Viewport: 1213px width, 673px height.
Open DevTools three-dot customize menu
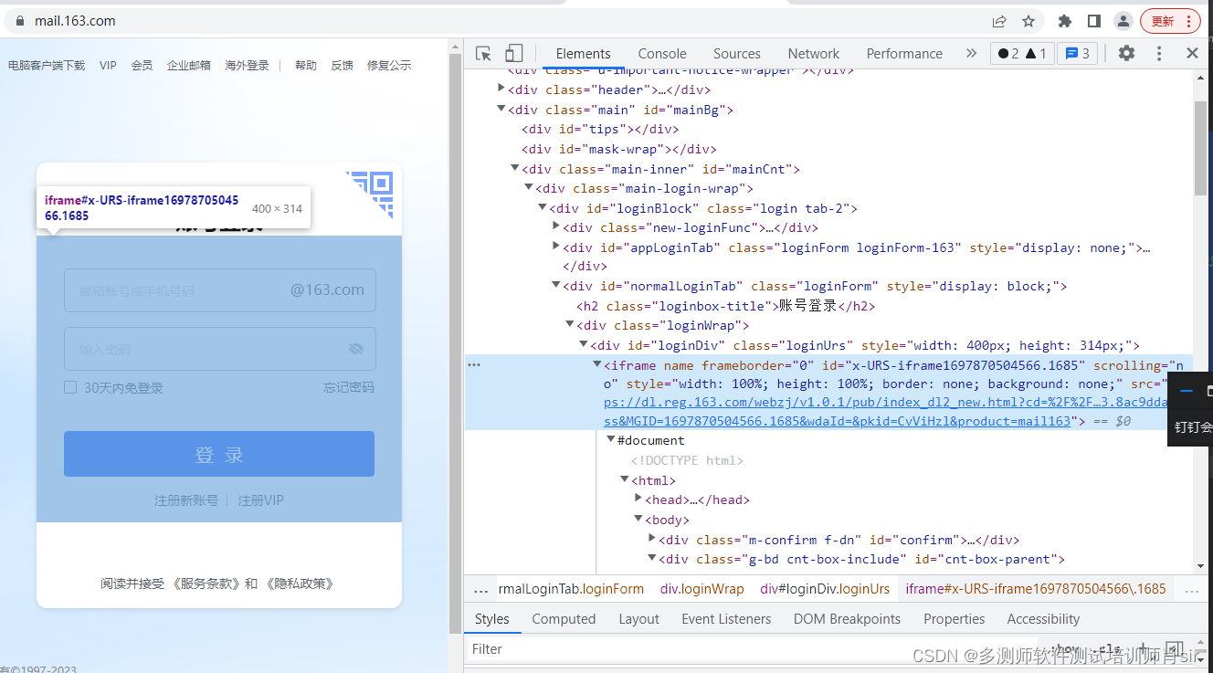1159,54
